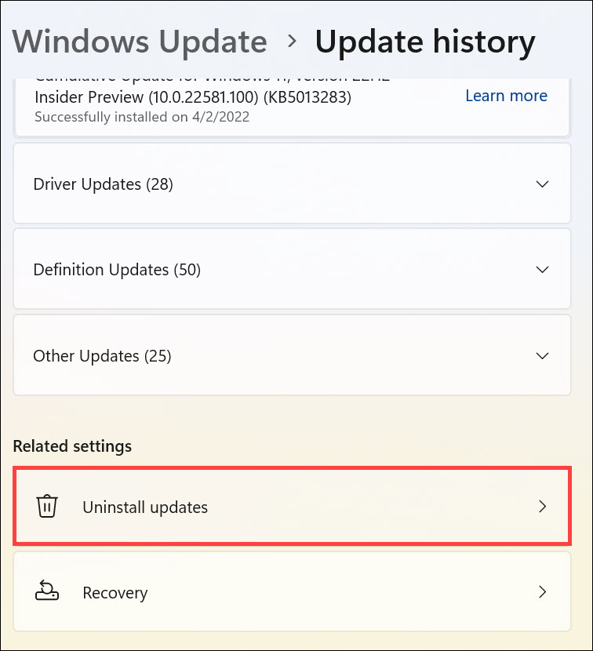593x651 pixels.
Task: Expand the Other Updates section chevron
Action: pyautogui.click(x=541, y=355)
